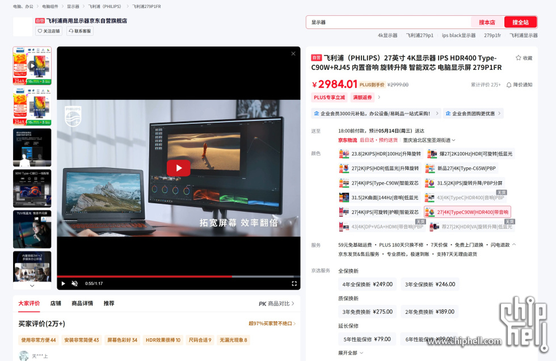Open the 企业会员团购更优惠 banner
The height and width of the screenshot is (361, 556).
point(473,114)
